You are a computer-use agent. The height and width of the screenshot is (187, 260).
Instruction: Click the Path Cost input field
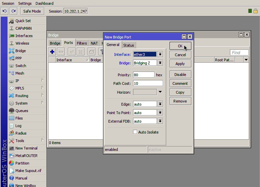pos(148,83)
